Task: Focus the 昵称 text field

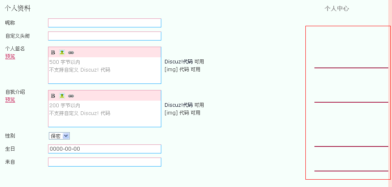Action: (105, 23)
